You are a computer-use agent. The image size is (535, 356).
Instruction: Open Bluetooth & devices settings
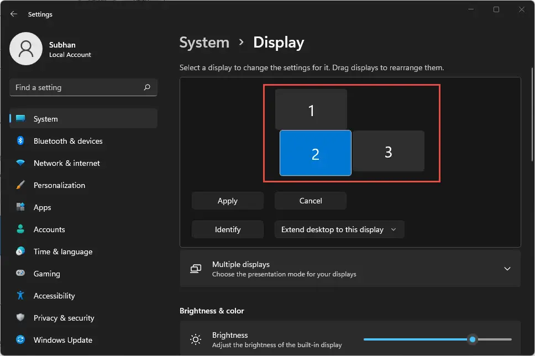(68, 141)
